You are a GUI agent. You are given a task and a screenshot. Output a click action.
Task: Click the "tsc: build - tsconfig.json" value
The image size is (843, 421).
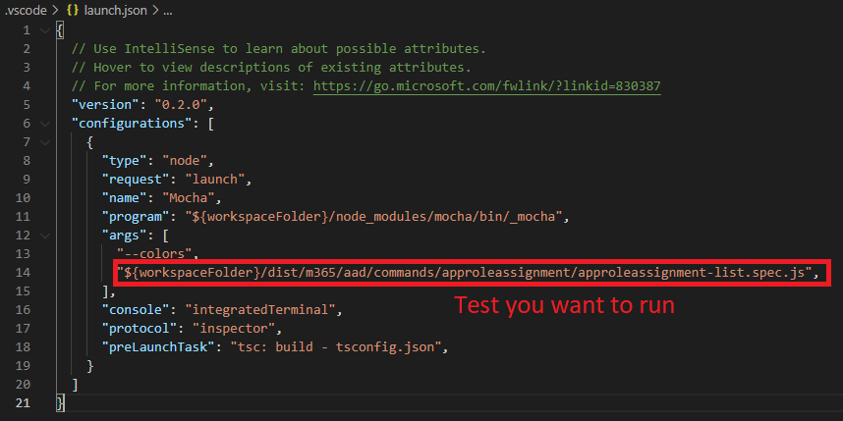click(x=336, y=346)
